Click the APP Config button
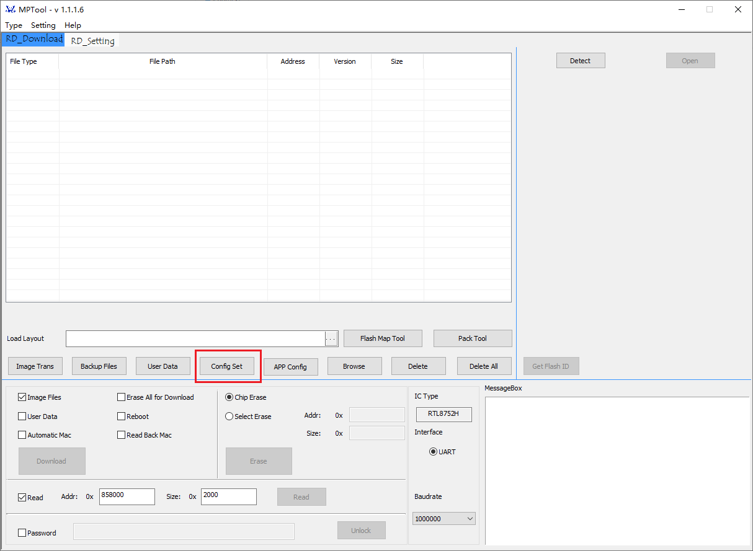Screen dimensions: 753x551 290,367
